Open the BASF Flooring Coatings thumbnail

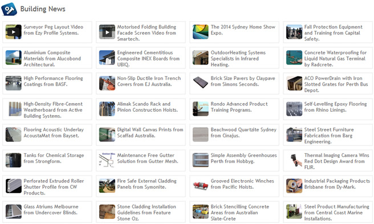point(14,83)
